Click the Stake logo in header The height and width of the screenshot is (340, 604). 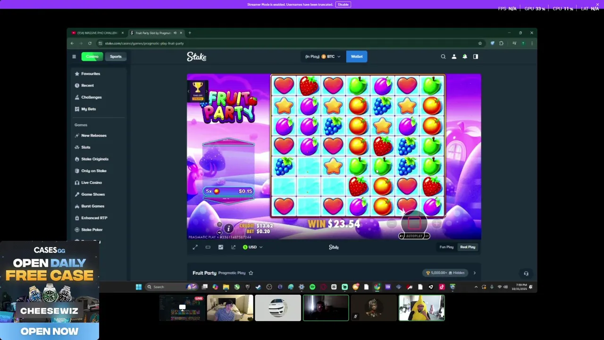coord(197,57)
